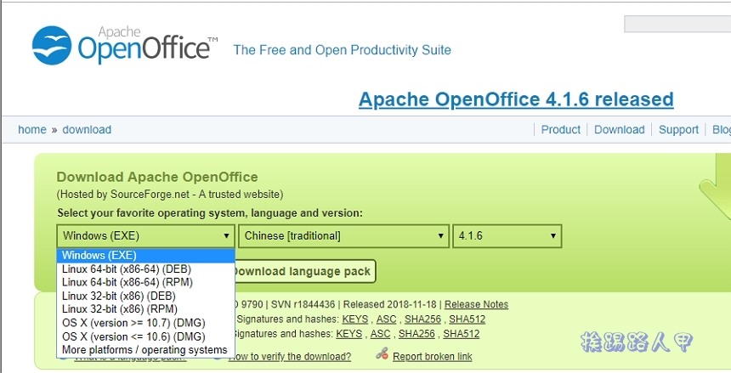Open second row SHA512 hash link
This screenshot has height=373, width=731.
tap(461, 334)
